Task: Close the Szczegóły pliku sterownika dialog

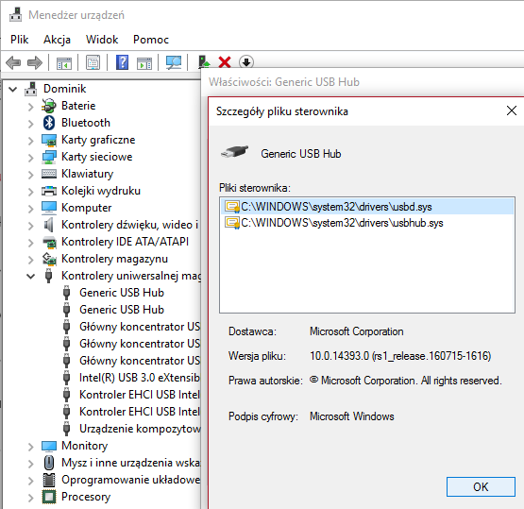Action: pyautogui.click(x=512, y=110)
